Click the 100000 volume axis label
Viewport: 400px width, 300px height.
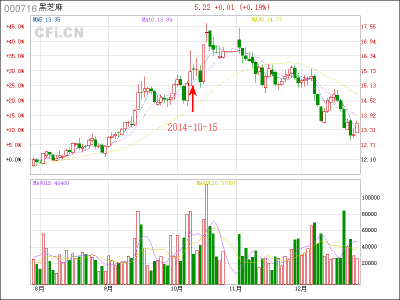click(372, 198)
